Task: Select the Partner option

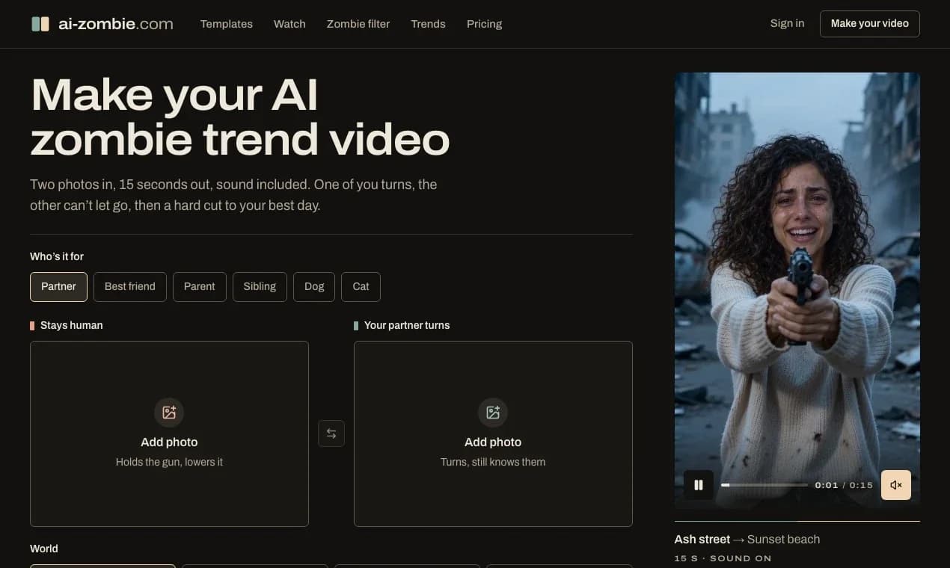Action: tap(58, 286)
